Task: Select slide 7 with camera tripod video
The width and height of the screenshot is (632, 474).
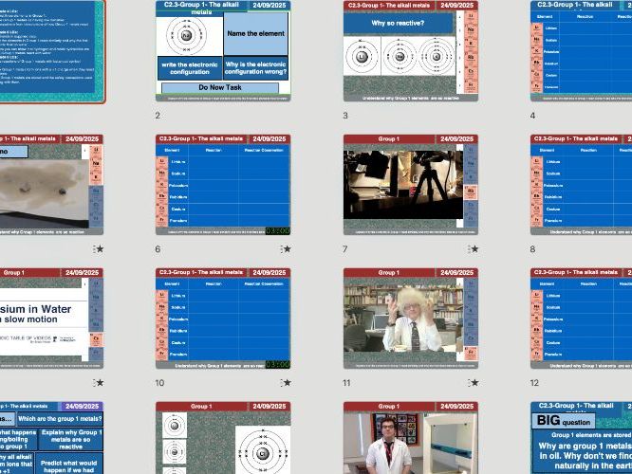Action: [x=410, y=184]
